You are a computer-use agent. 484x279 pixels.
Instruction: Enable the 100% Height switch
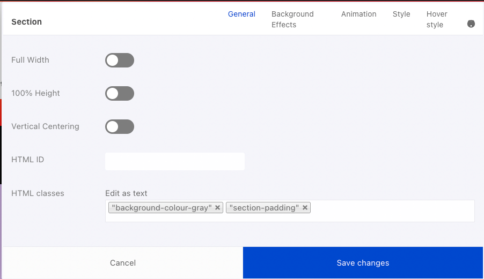(x=120, y=93)
